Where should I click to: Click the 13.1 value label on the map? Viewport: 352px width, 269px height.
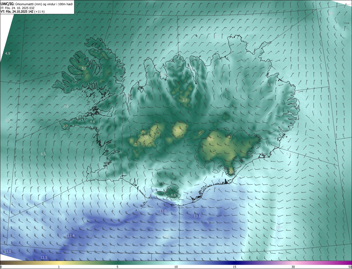197,216
